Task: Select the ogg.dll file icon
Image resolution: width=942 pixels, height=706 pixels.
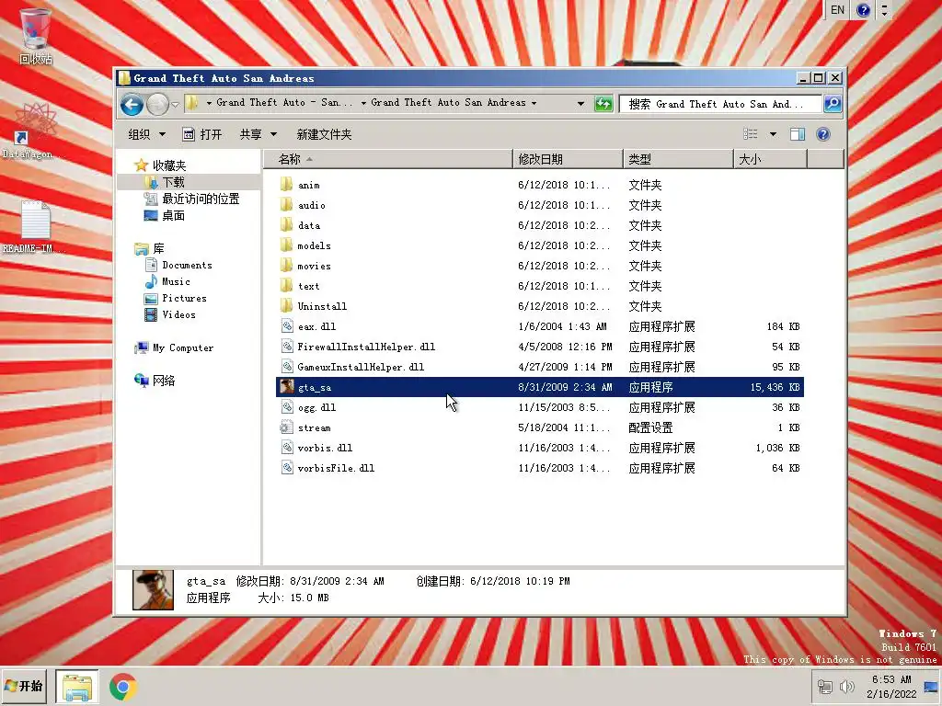Action: click(x=287, y=407)
